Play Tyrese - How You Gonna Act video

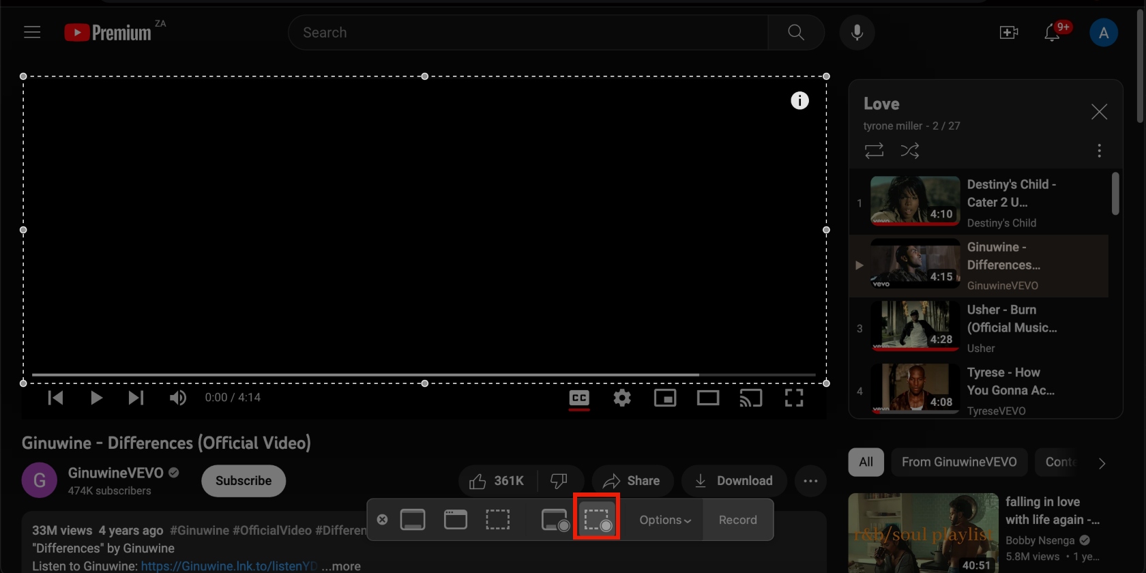tap(979, 391)
